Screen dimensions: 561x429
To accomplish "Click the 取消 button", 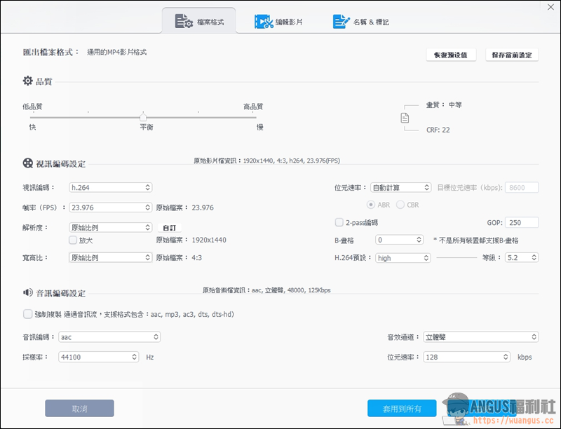I will click(x=79, y=408).
